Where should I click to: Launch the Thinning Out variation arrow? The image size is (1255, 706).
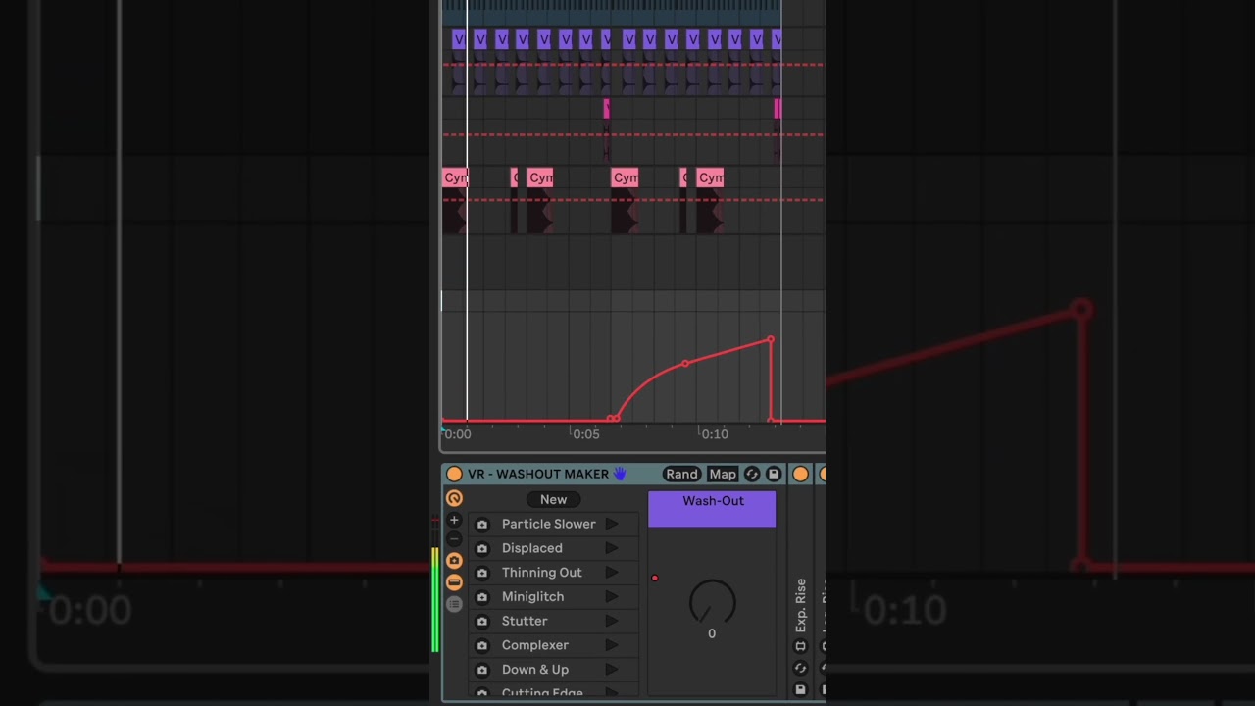(611, 573)
